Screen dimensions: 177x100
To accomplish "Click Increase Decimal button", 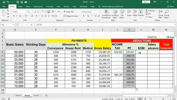I will (95, 16).
